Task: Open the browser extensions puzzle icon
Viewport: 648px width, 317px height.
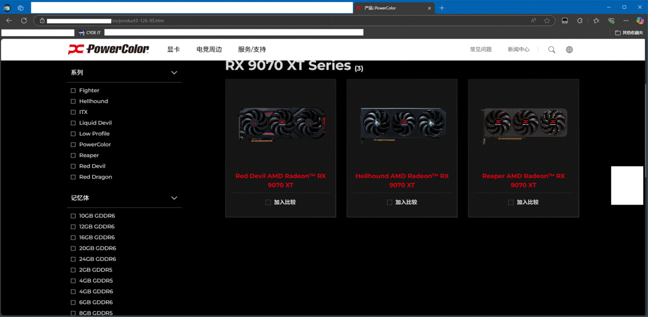Action: (580, 21)
